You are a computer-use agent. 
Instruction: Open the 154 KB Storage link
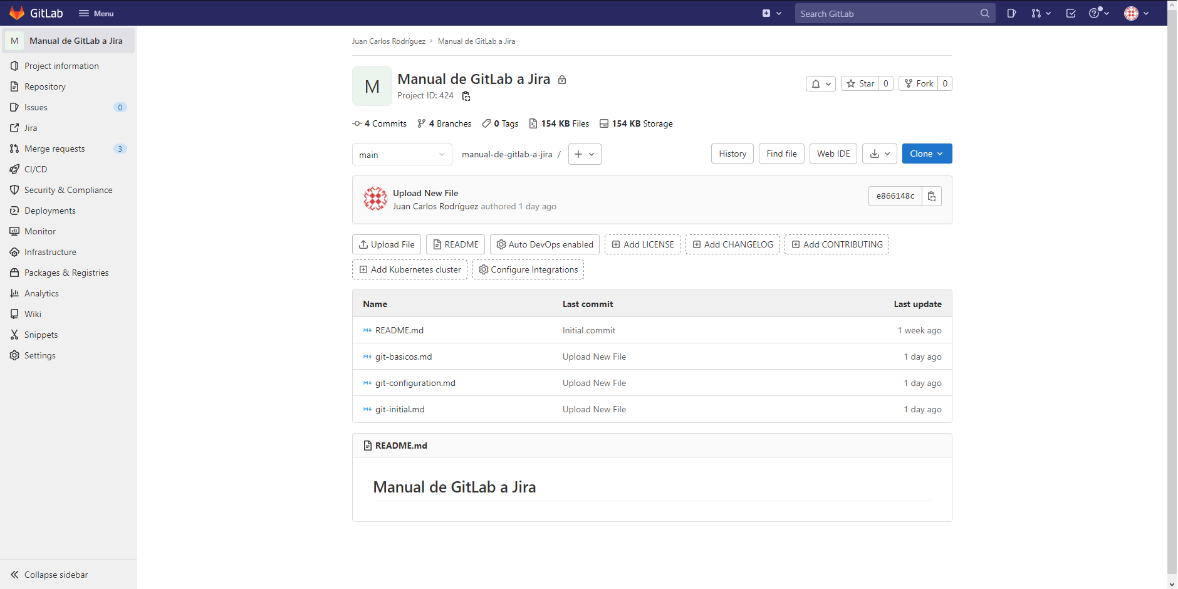click(x=636, y=123)
